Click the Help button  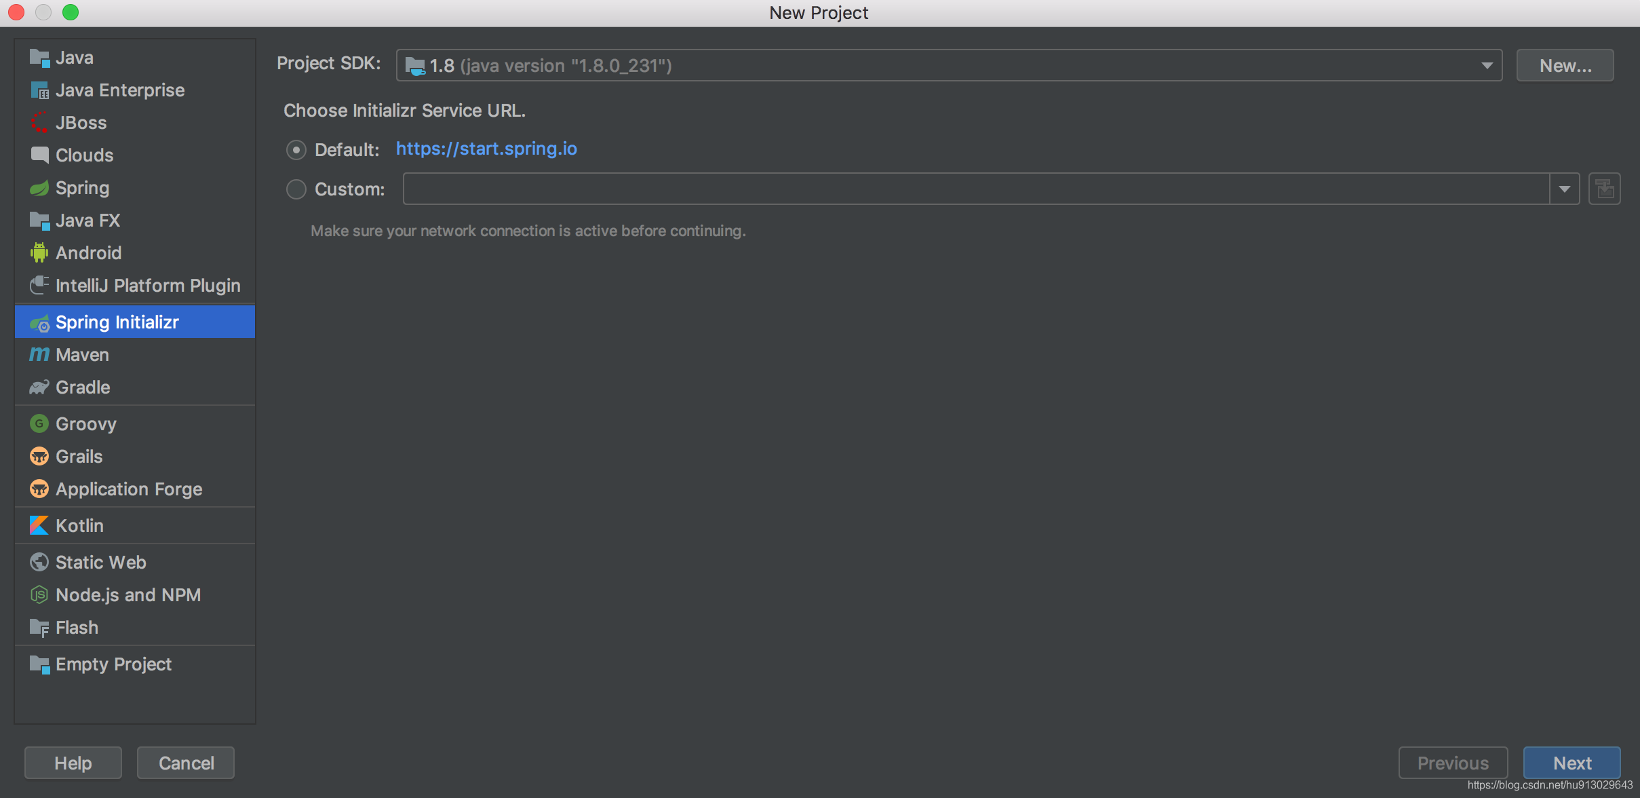[x=73, y=763]
